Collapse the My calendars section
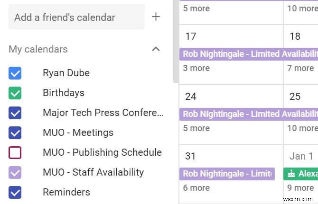The height and width of the screenshot is (204, 318). pyautogui.click(x=156, y=49)
